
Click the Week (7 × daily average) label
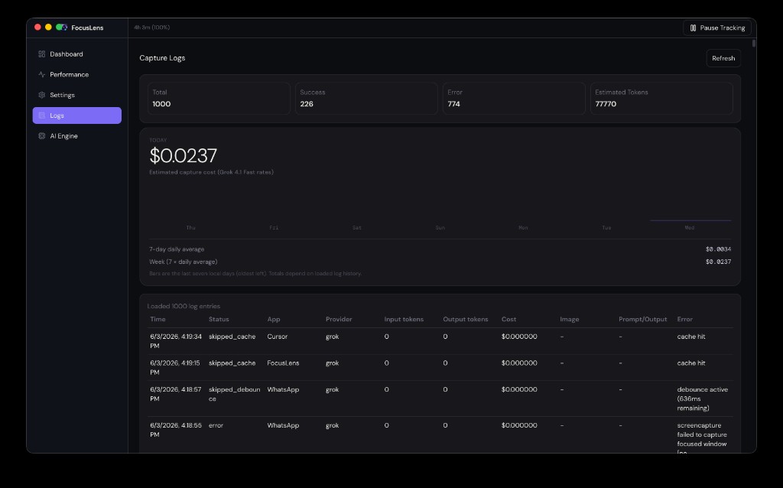click(x=184, y=262)
